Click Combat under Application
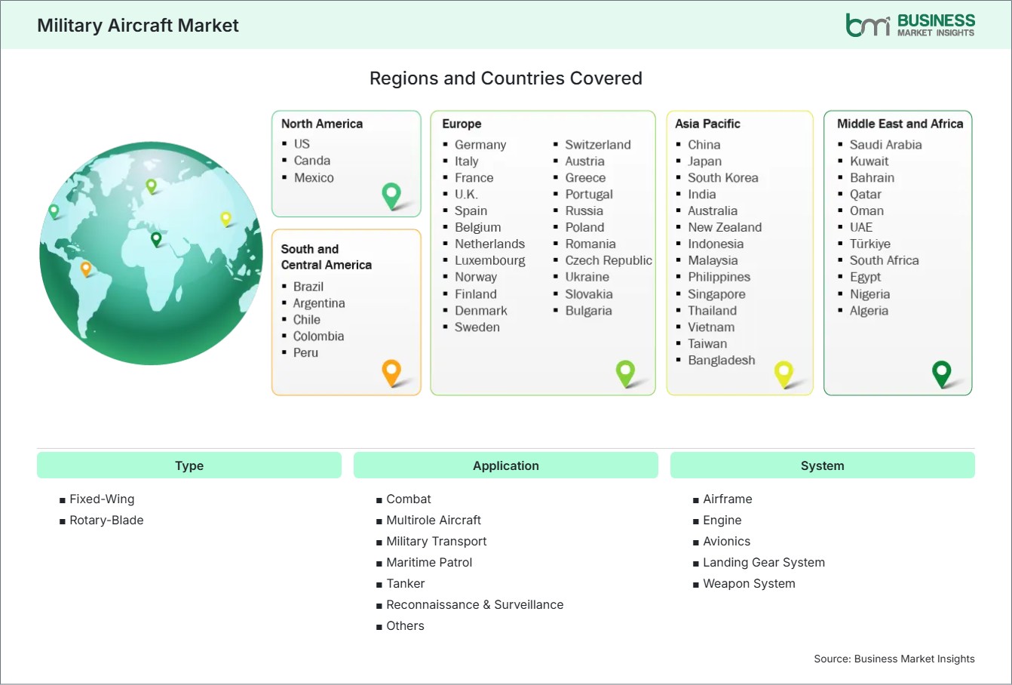This screenshot has height=685, width=1012. tap(409, 499)
